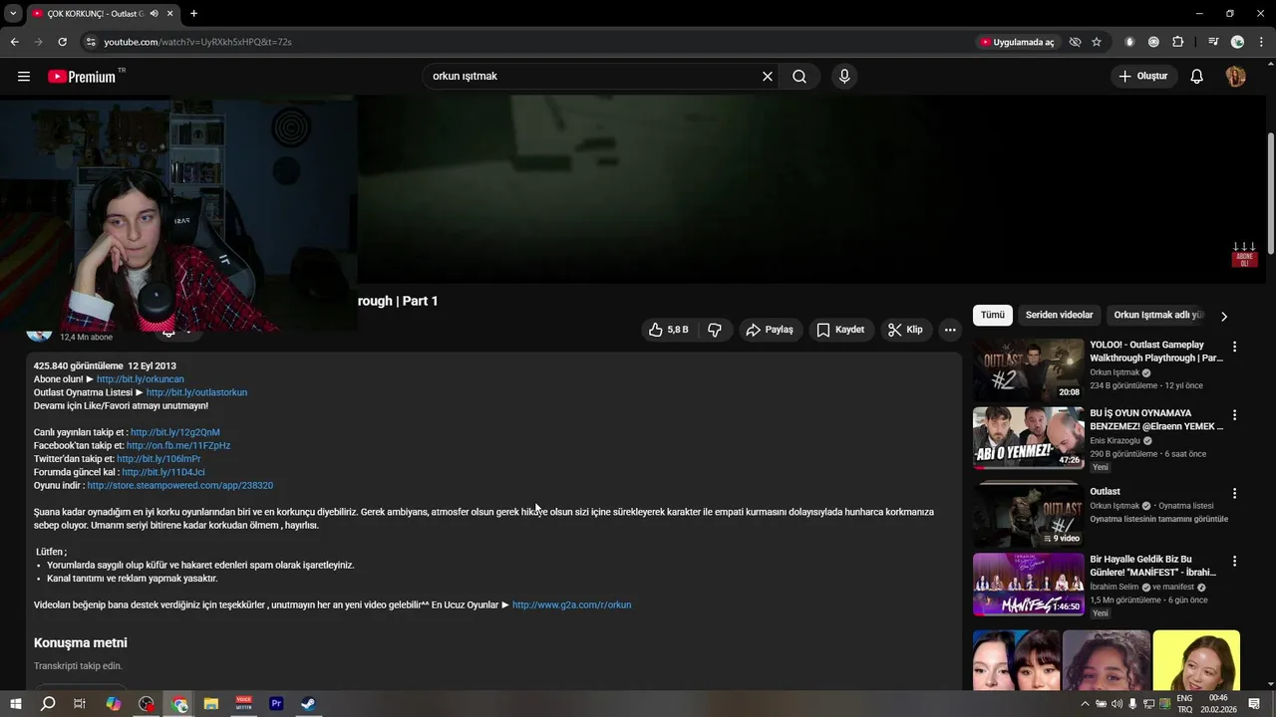Viewport: 1276px width, 717px height.
Task: Open the browser Extensions puzzle icon
Action: (1178, 42)
